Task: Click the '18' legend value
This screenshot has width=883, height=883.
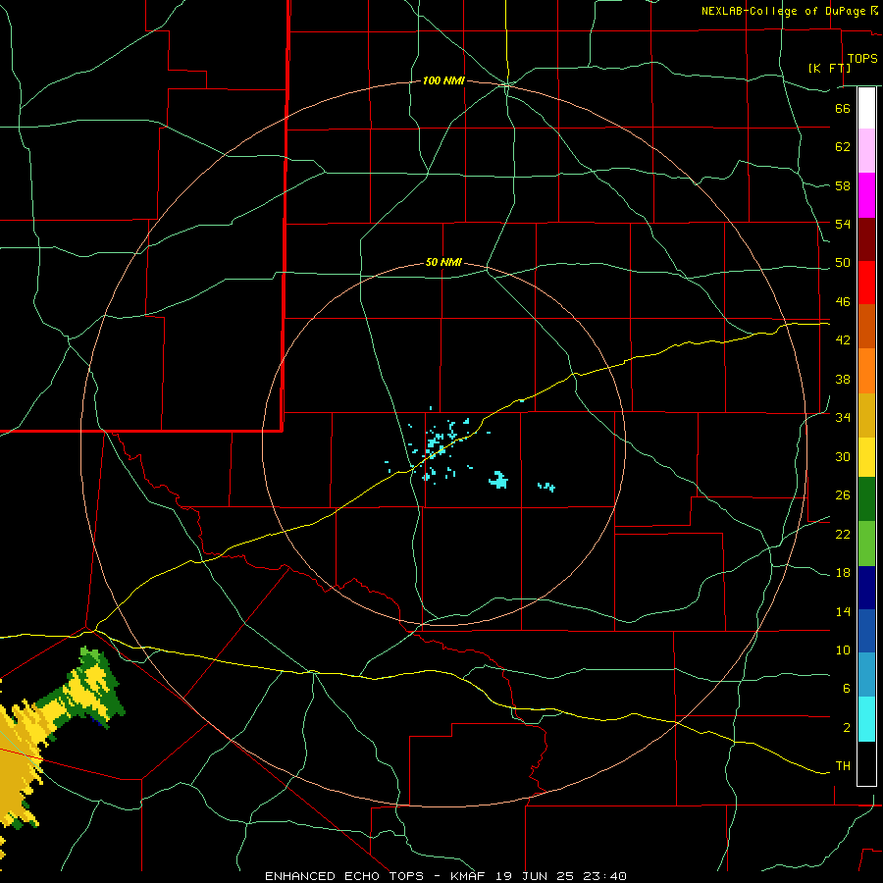Action: [x=843, y=573]
